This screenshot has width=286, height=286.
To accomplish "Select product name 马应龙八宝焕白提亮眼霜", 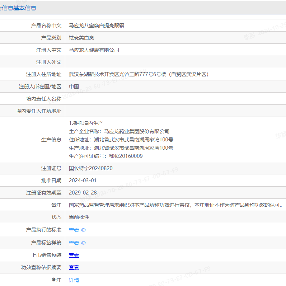I will [97, 25].
